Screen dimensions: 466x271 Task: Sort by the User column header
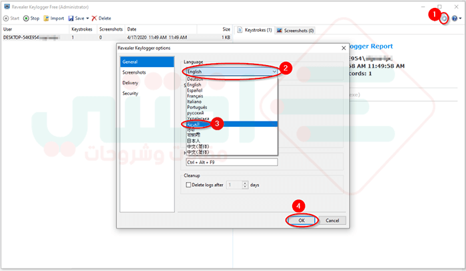pyautogui.click(x=35, y=29)
